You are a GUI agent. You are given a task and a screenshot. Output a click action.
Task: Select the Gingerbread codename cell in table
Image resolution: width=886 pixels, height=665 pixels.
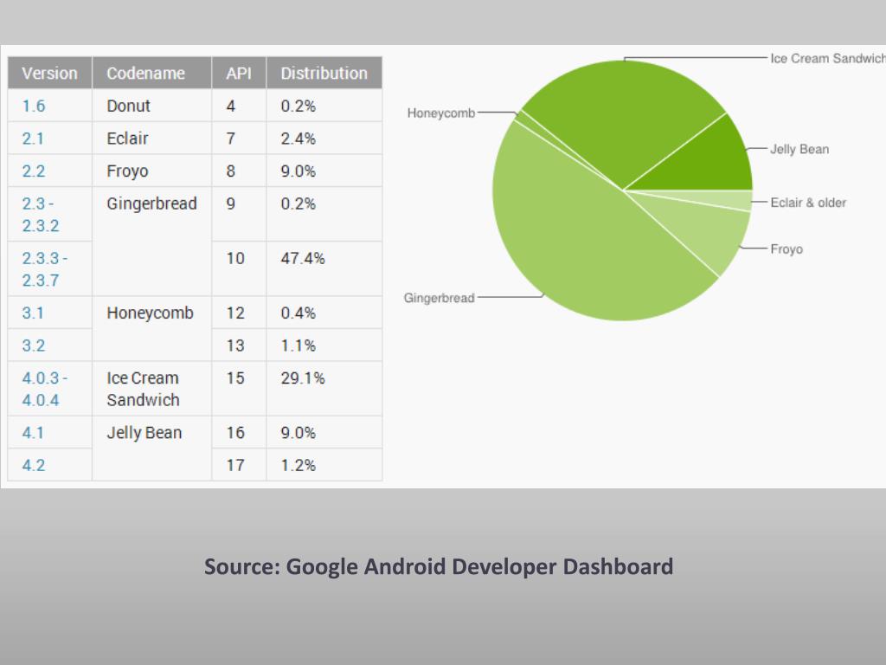click(x=152, y=242)
